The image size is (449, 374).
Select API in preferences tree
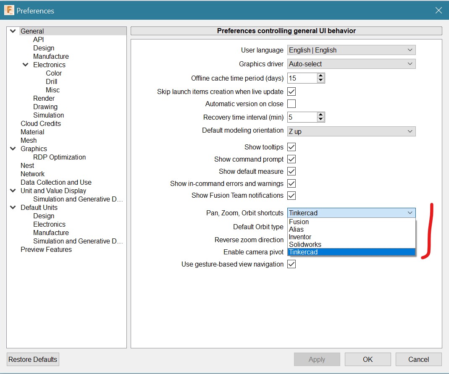(x=38, y=39)
